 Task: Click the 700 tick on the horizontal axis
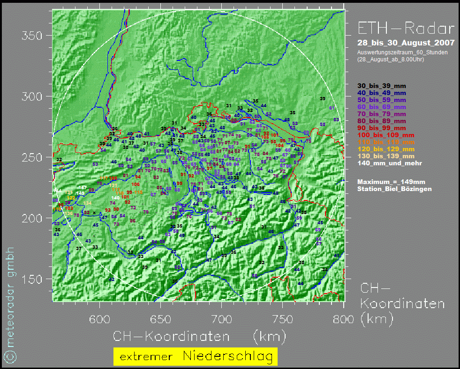tap(222, 319)
